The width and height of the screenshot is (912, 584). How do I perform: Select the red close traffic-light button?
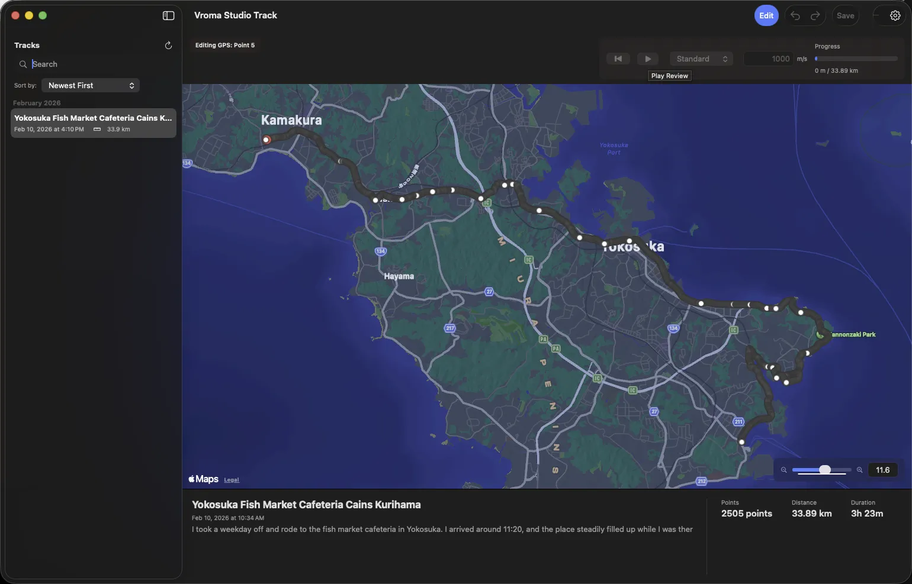(15, 15)
